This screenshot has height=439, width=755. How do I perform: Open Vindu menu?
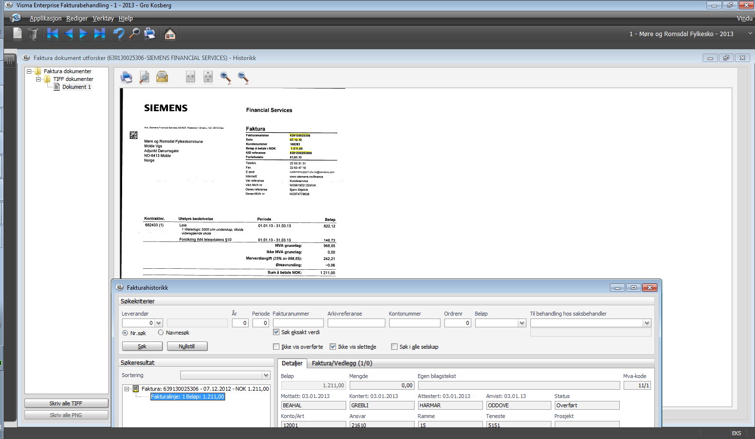point(744,18)
